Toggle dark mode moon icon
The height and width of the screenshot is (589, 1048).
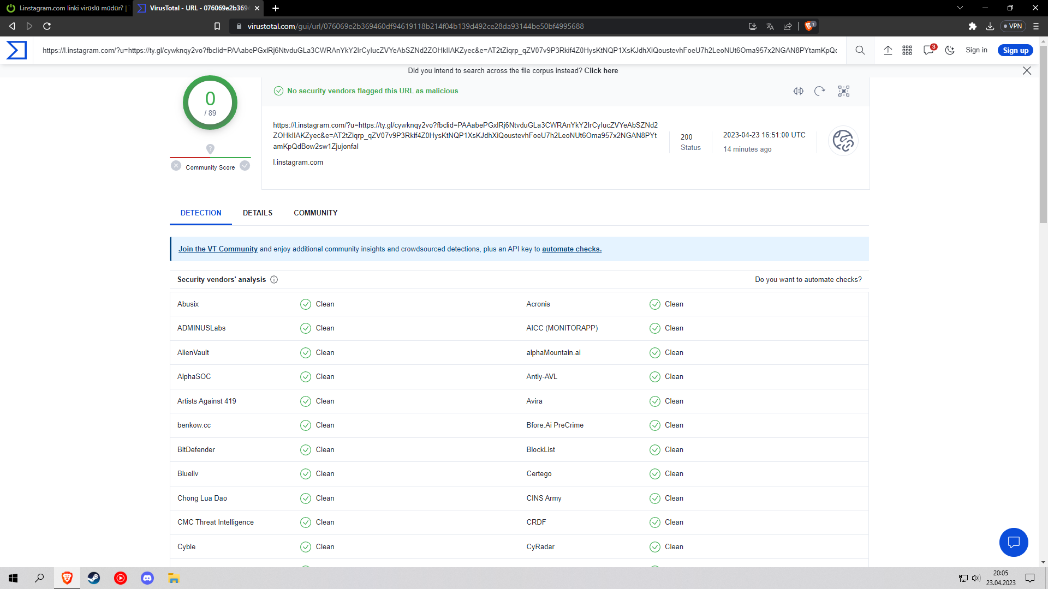950,50
